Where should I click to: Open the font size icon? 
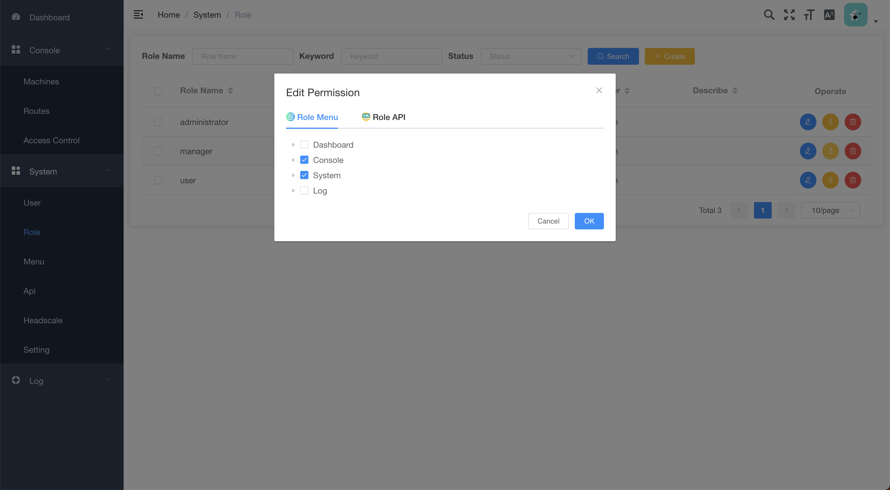pyautogui.click(x=809, y=15)
